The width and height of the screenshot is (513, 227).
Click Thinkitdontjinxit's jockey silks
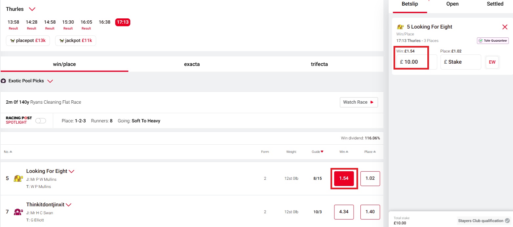coord(17,212)
